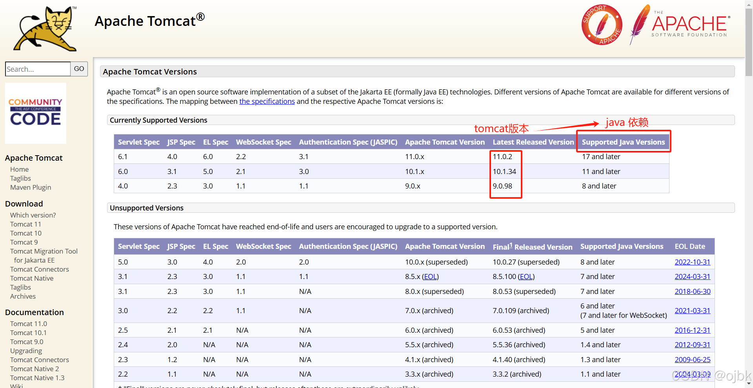The image size is (753, 388).
Task: Open Tomcat Native 2 documentation link
Action: 35,369
